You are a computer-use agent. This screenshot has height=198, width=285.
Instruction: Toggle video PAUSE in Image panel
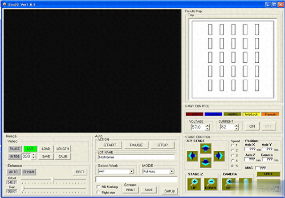tap(15, 149)
